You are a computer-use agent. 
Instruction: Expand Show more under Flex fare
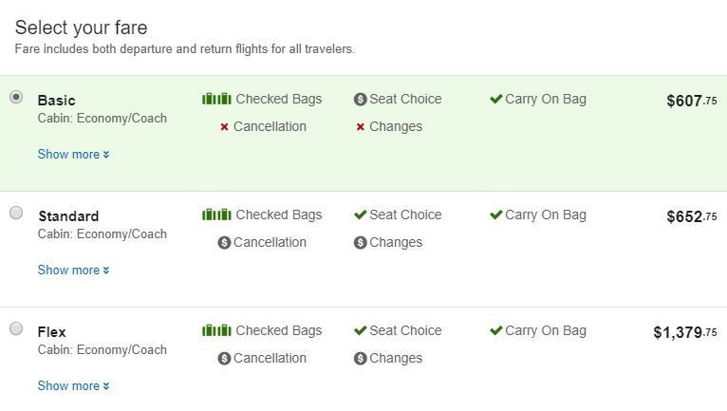pos(73,385)
